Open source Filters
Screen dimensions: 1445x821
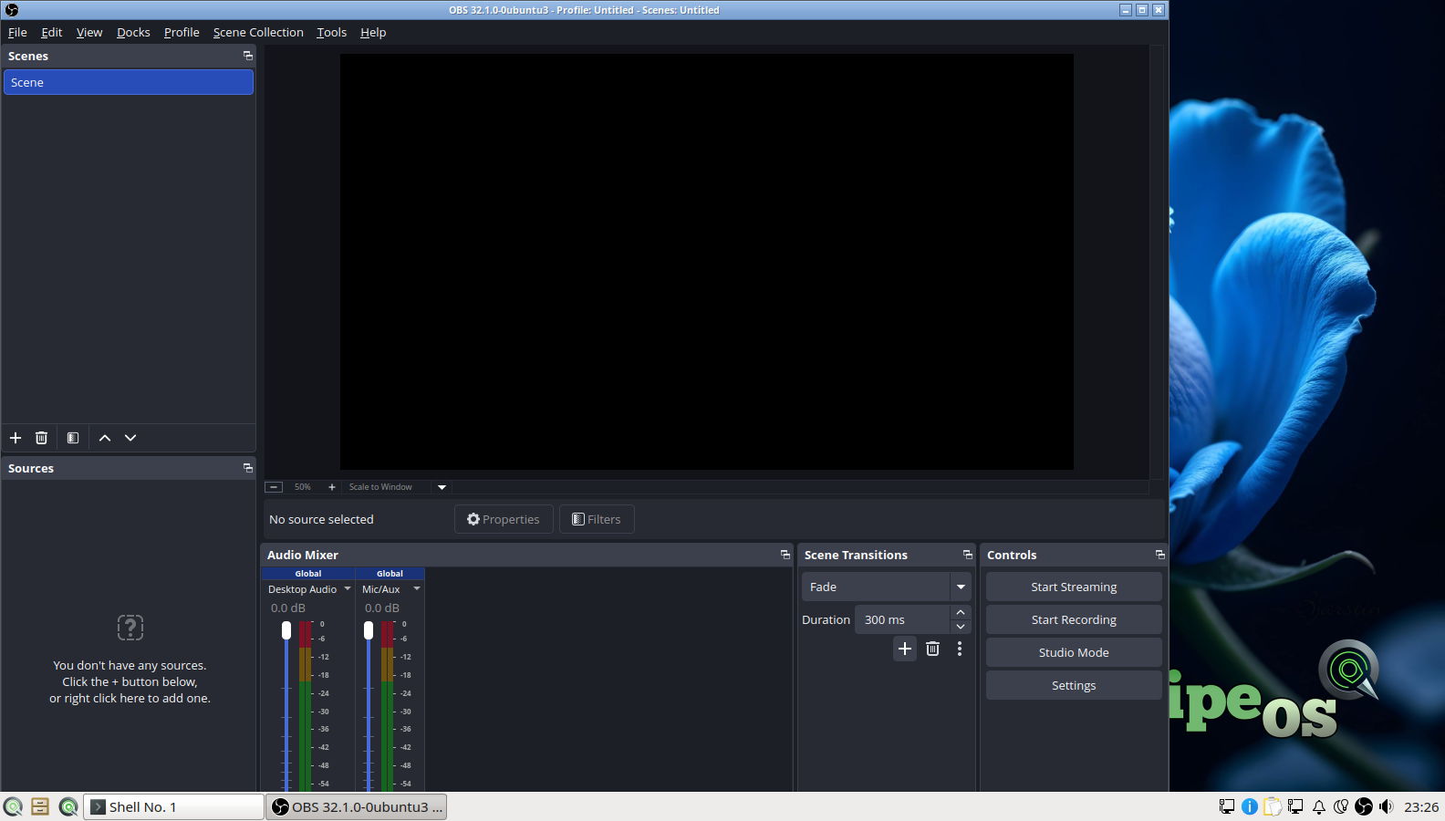click(x=597, y=519)
